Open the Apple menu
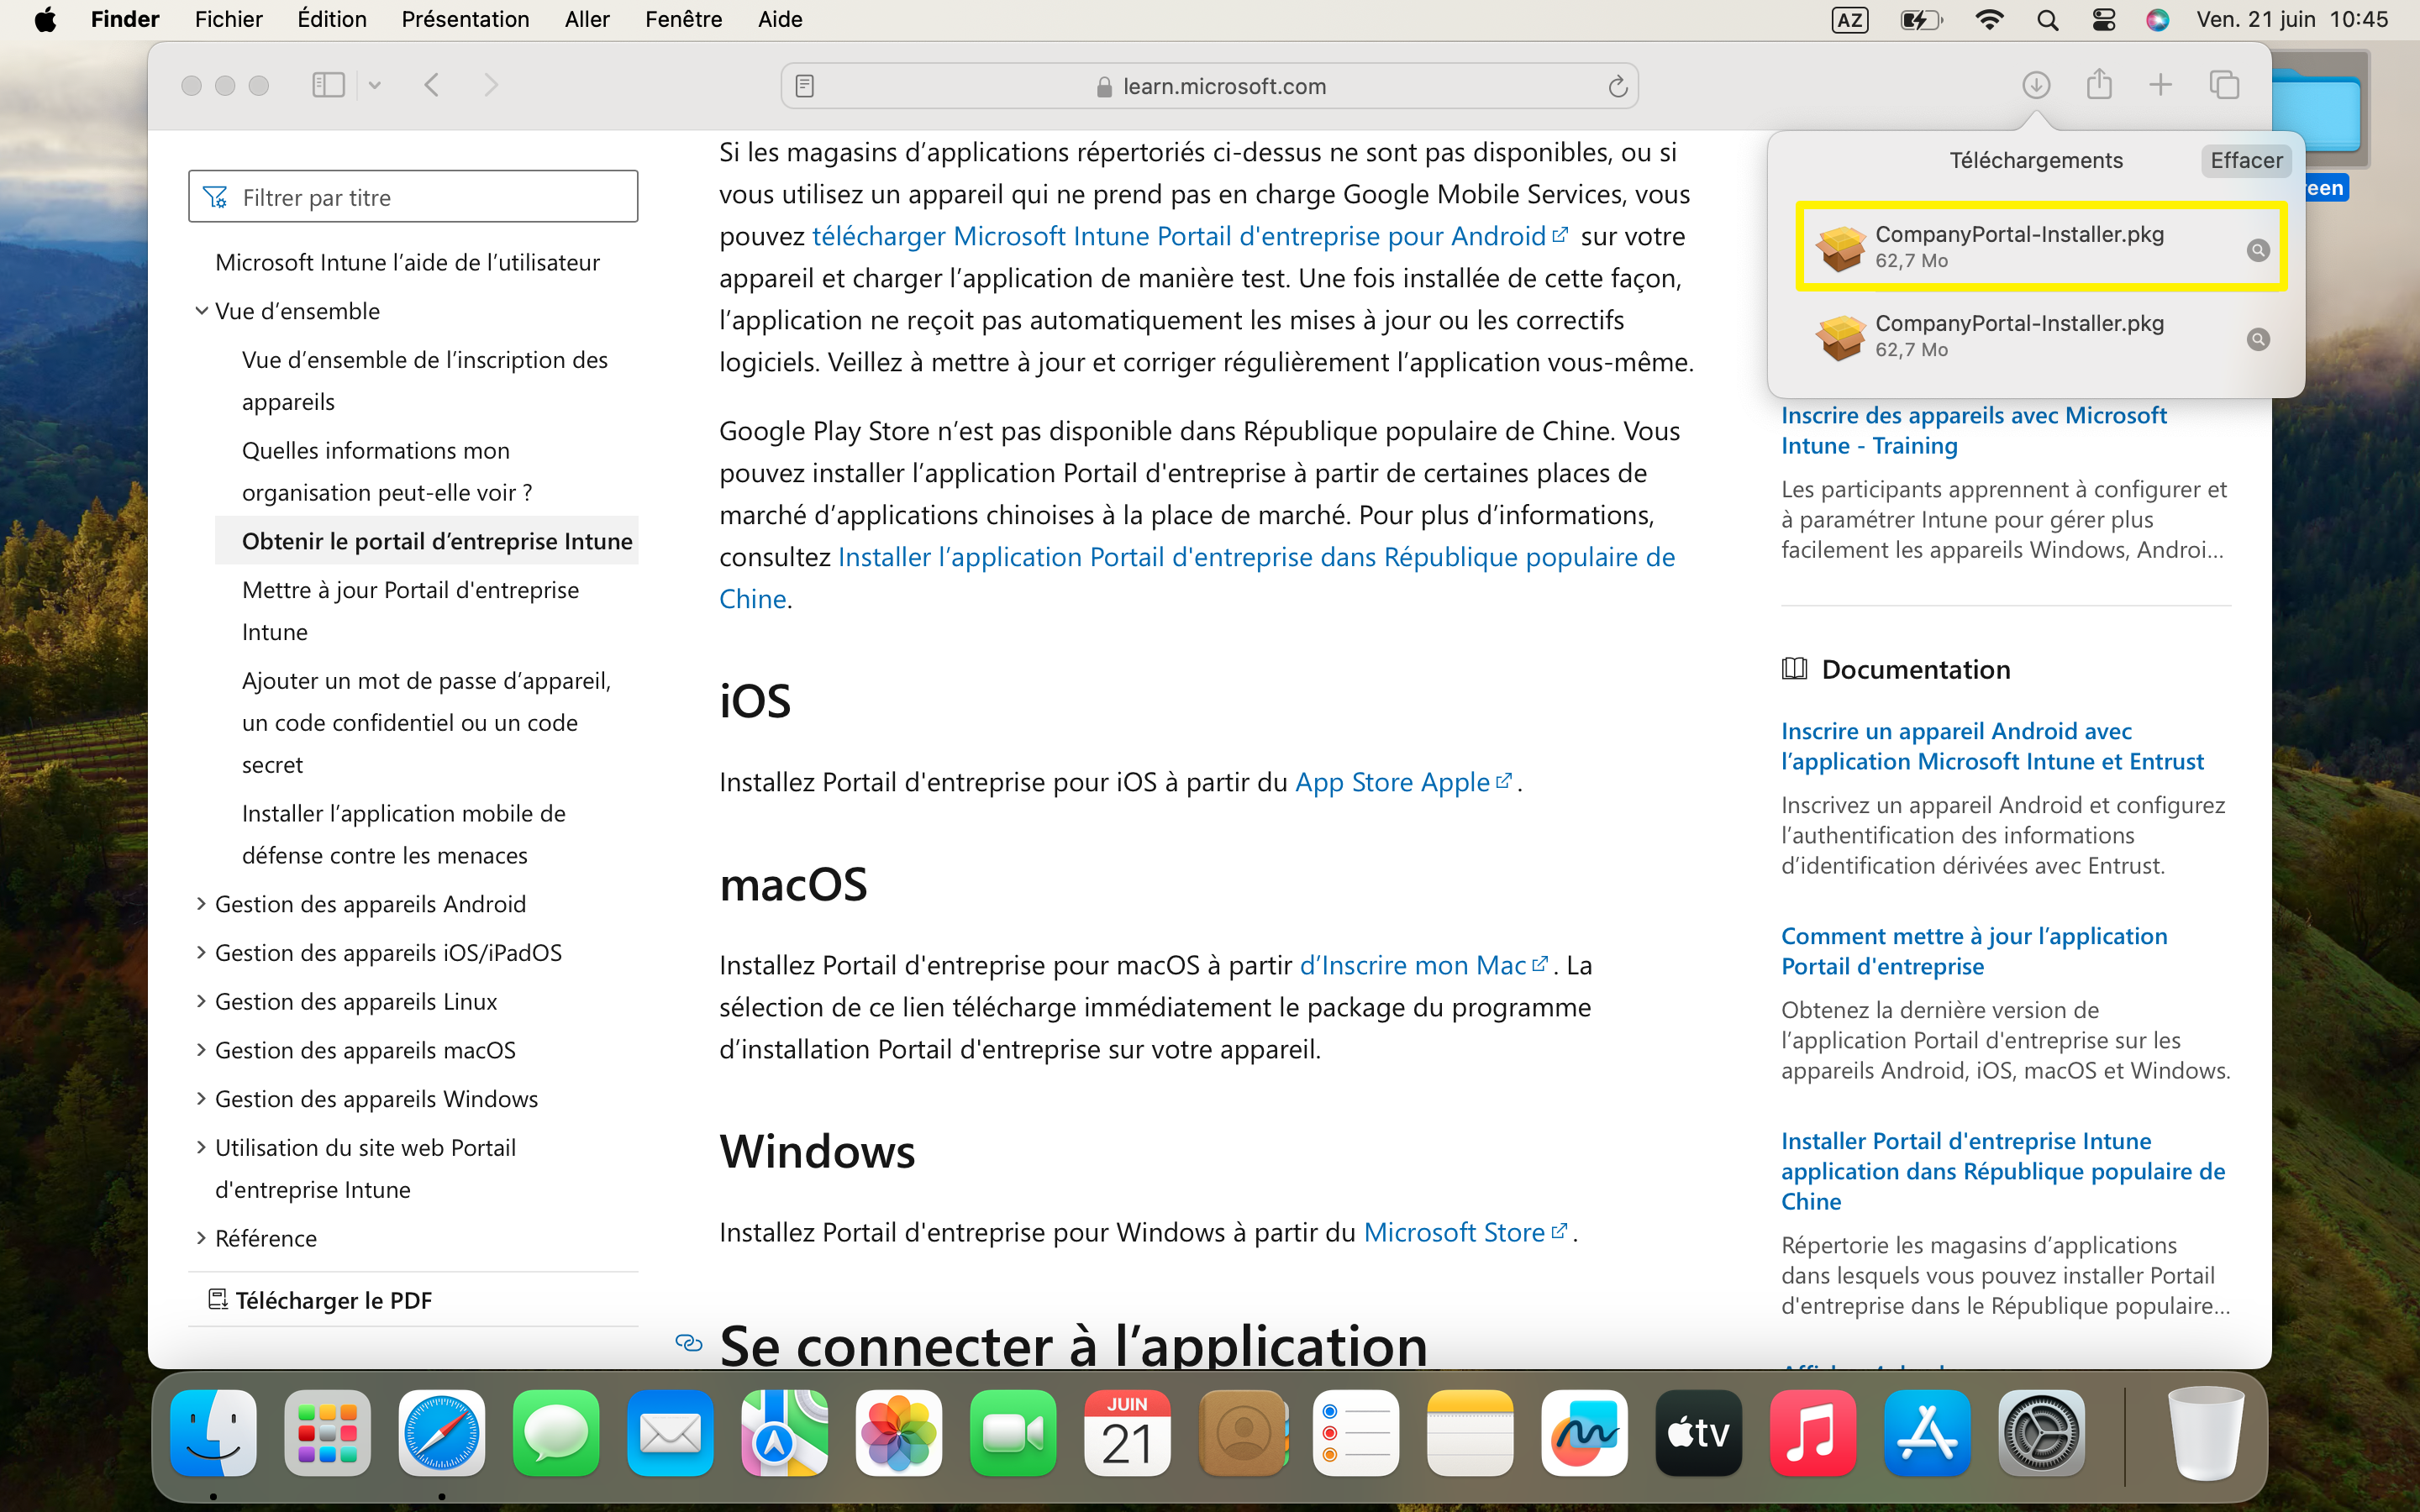2420x1512 pixels. [x=45, y=19]
